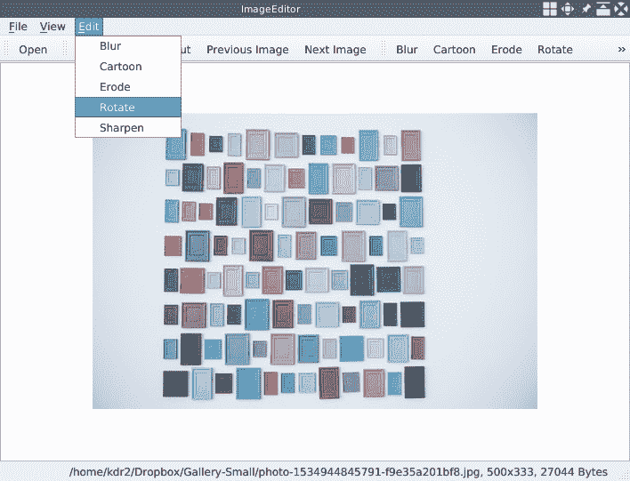The image size is (630, 481).
Task: Click the displayed picture frames image
Action: click(315, 261)
